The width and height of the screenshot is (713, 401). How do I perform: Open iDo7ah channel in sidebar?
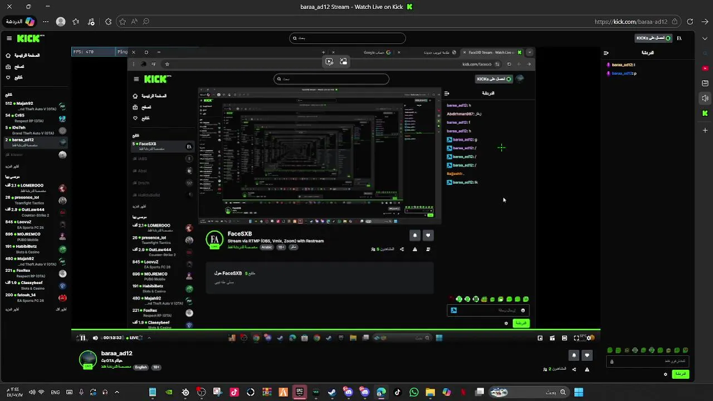tap(36, 130)
